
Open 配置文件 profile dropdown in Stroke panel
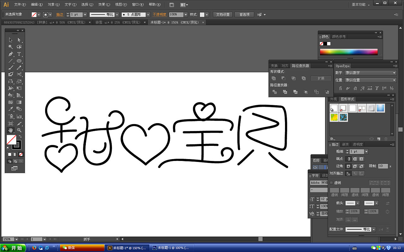click(374, 229)
